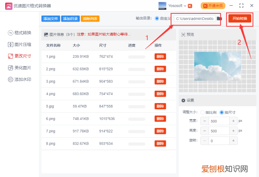Delete the 5.jpg row
259x177 pixels.
pos(160,106)
